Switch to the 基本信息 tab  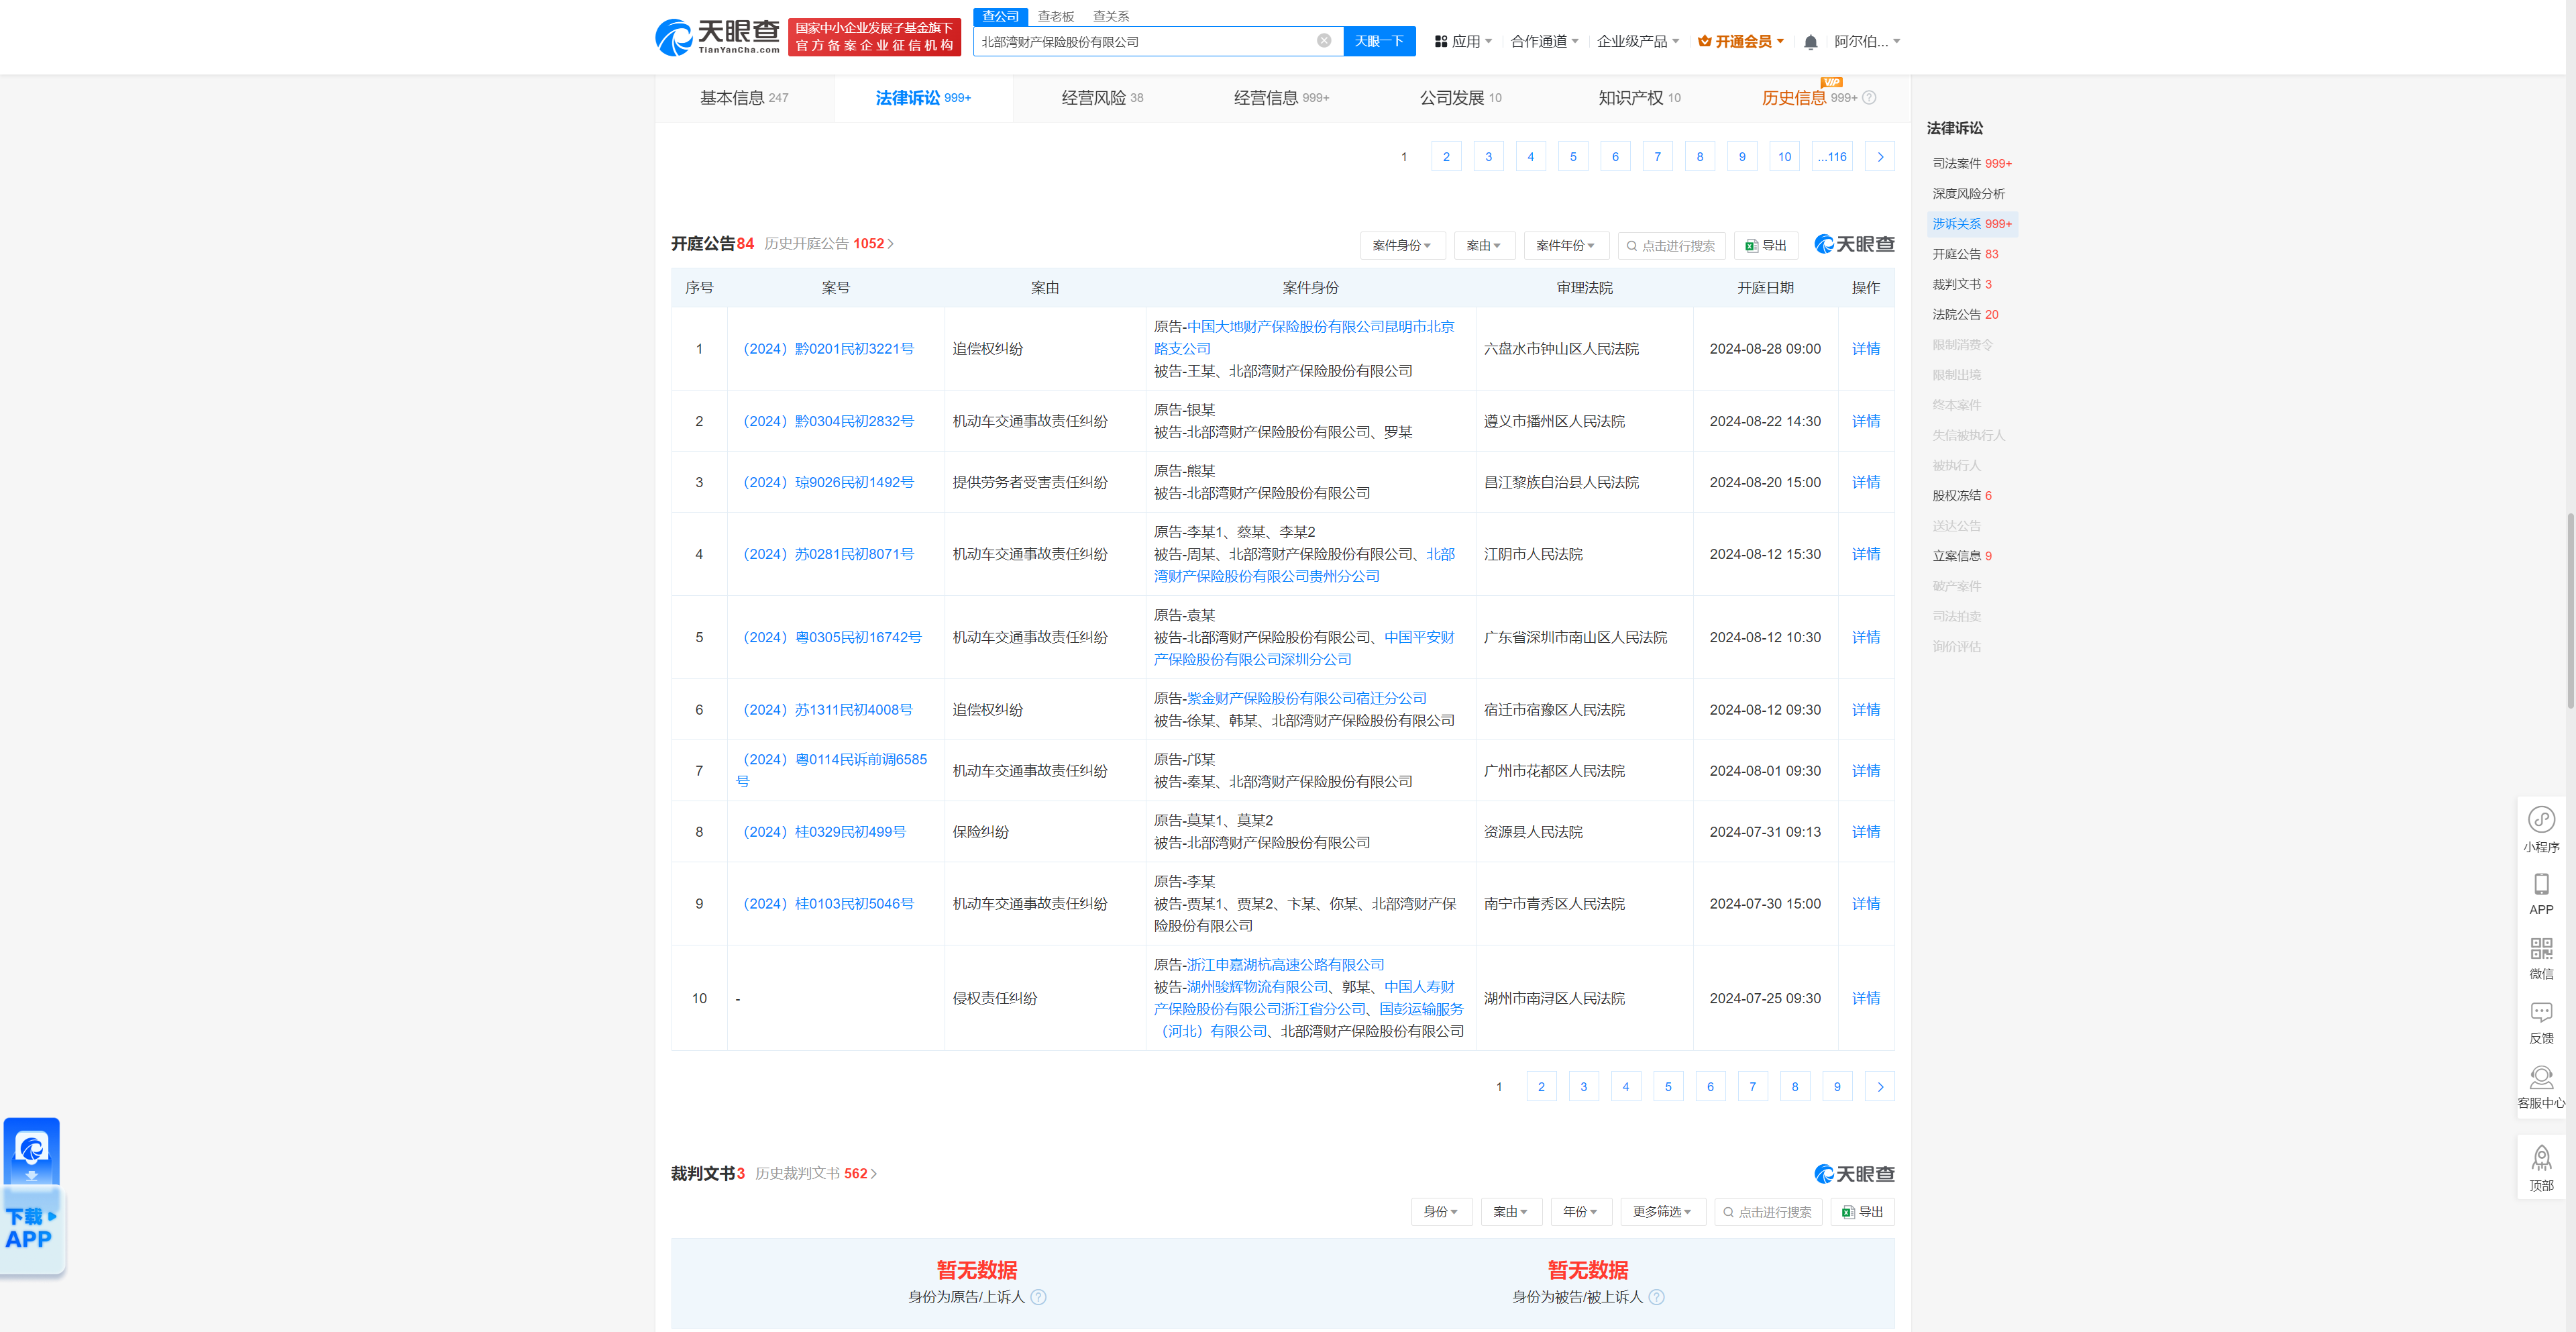pyautogui.click(x=744, y=97)
